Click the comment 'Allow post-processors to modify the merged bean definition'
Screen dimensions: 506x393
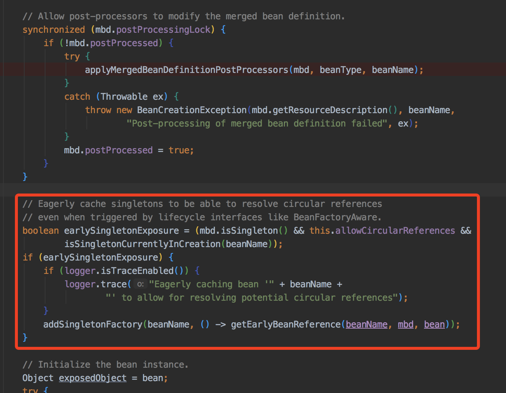184,16
